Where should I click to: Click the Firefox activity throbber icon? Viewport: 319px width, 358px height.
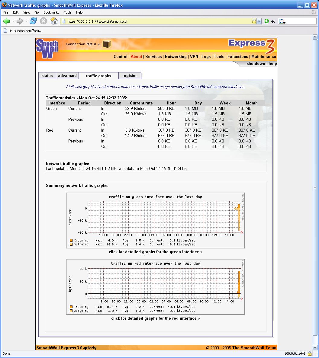pyautogui.click(x=314, y=12)
